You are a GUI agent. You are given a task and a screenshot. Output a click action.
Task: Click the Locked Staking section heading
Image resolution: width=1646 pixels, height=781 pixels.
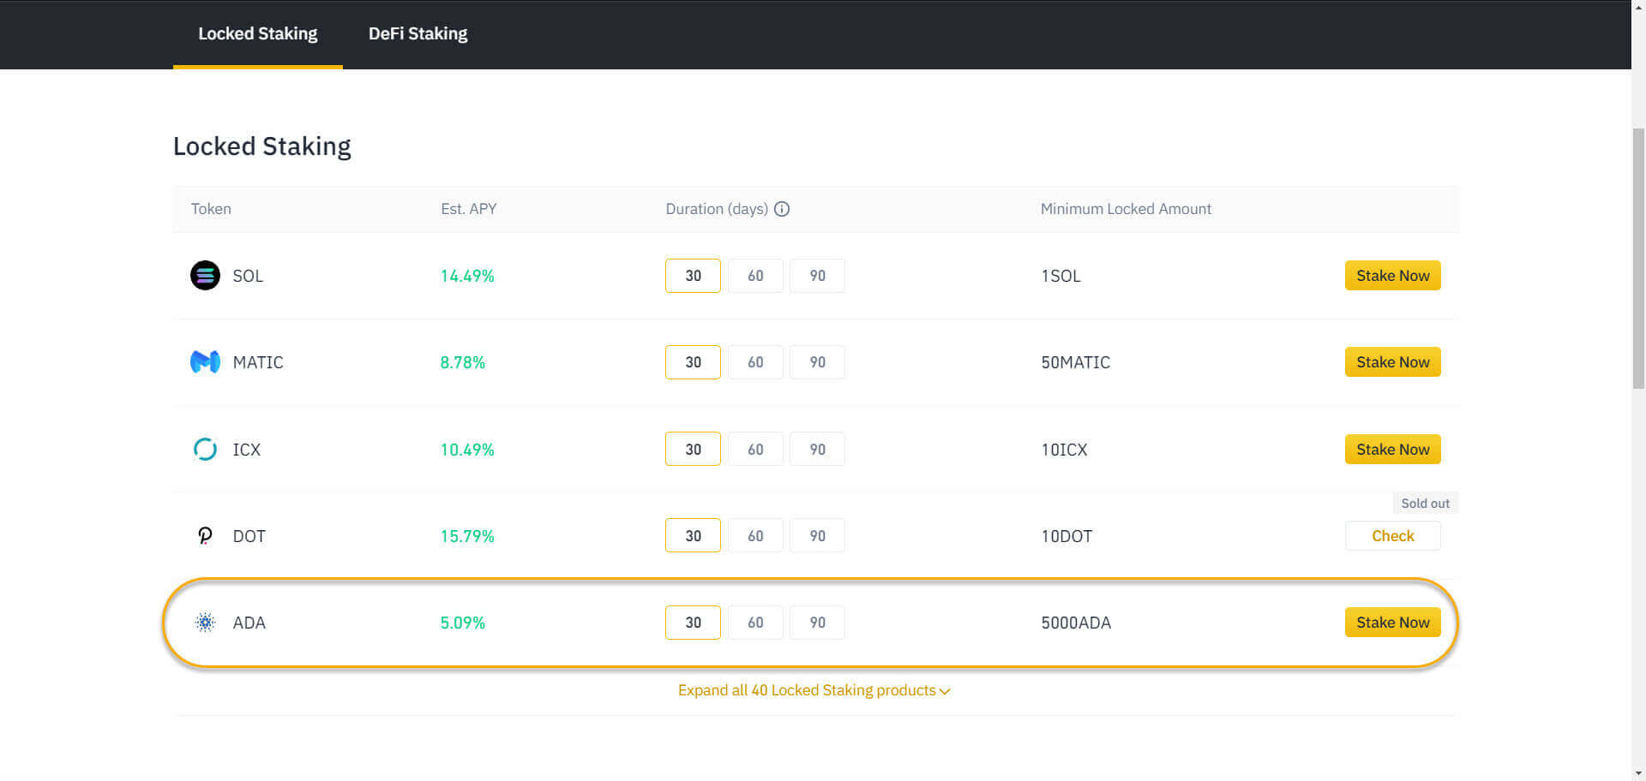(262, 146)
